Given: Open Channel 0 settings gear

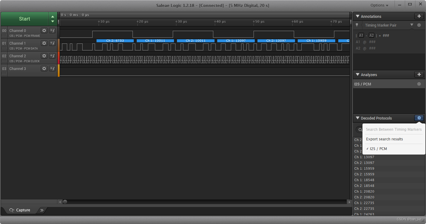Looking at the screenshot, I should pos(44,30).
